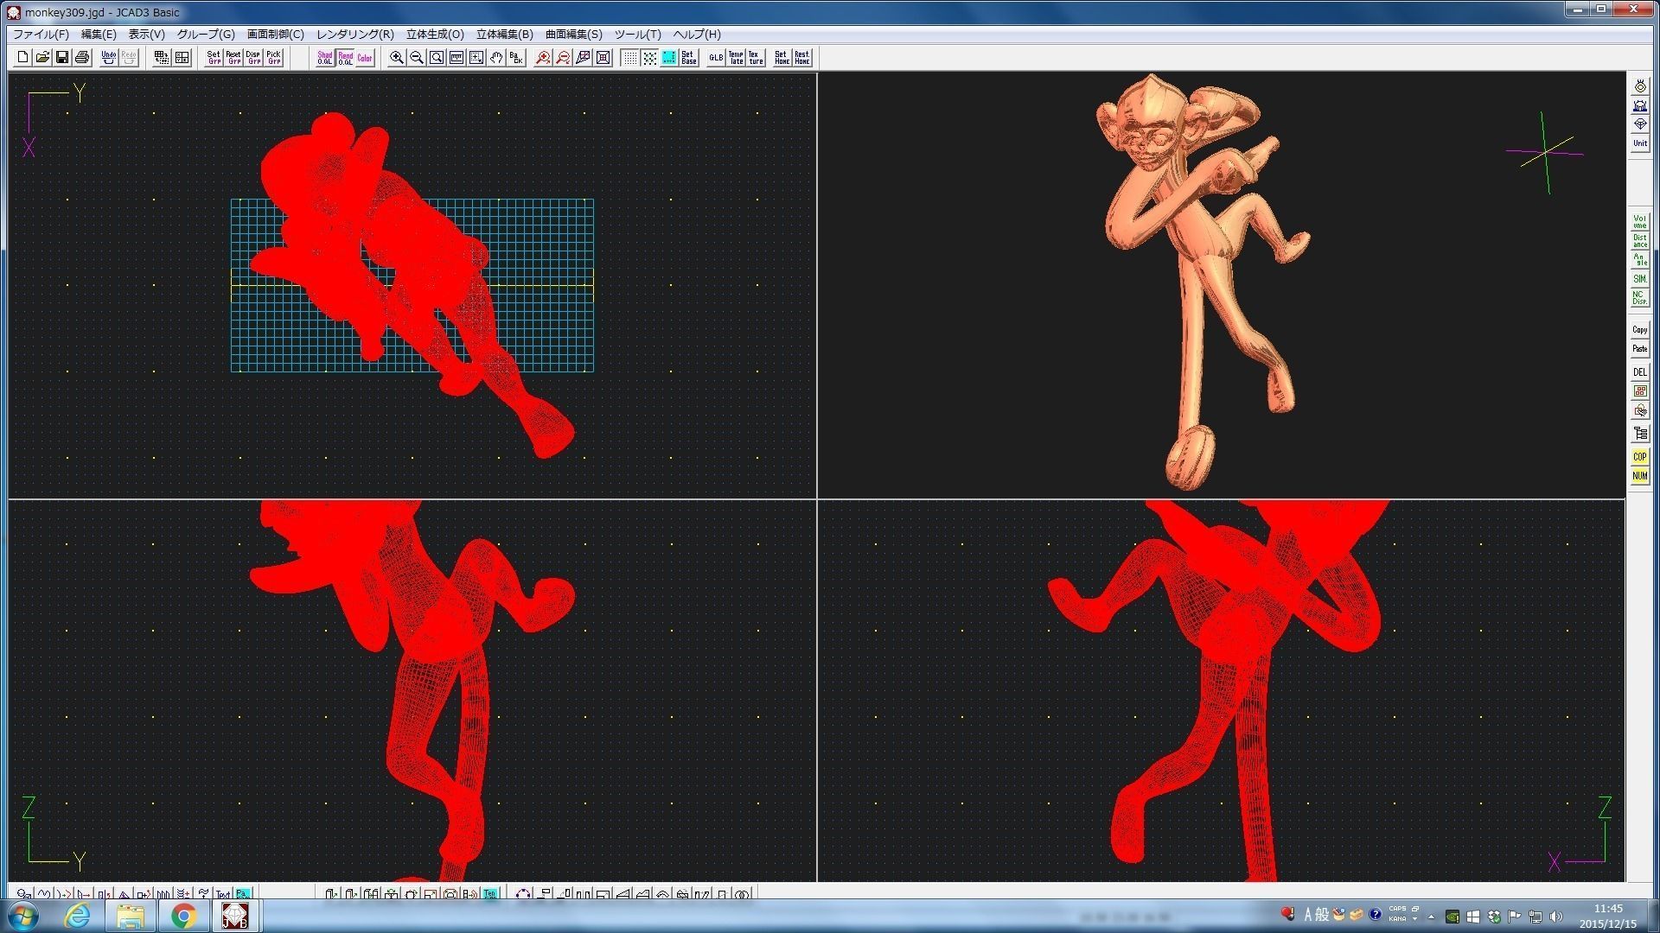Click the Distance measurement button
Image resolution: width=1660 pixels, height=933 pixels.
coord(1640,241)
